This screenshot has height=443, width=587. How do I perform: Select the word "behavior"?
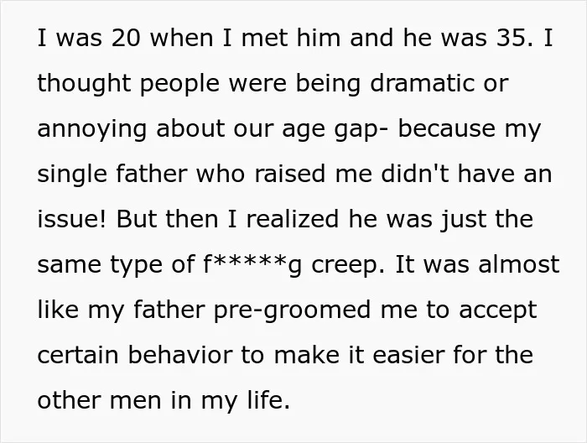[180, 355]
